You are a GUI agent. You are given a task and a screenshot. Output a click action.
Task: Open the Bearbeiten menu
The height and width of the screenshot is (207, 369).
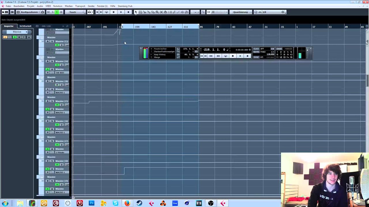[19, 6]
